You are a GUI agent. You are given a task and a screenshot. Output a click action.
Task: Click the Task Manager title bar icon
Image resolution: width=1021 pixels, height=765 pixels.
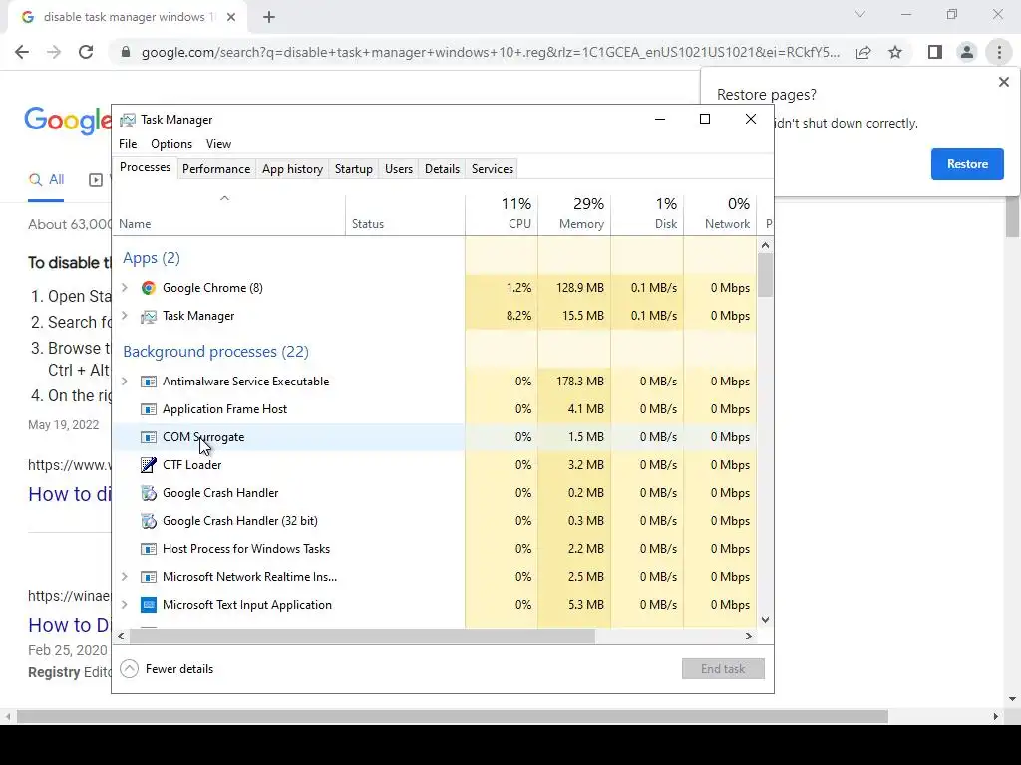pyautogui.click(x=128, y=120)
